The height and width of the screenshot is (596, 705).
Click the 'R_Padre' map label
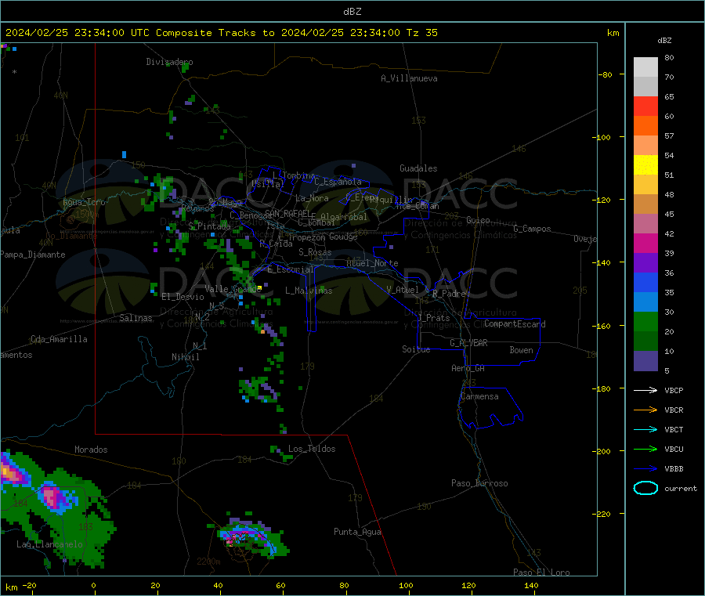point(449,294)
